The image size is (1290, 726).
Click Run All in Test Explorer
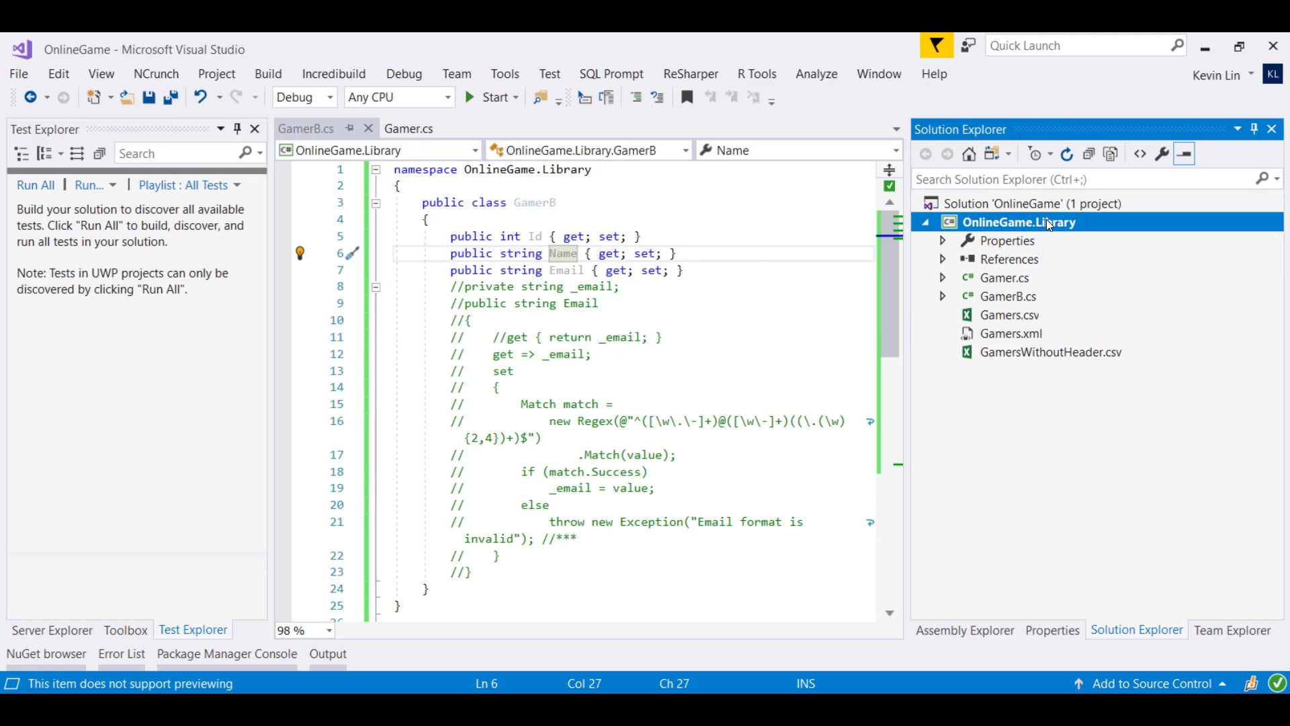pos(36,185)
